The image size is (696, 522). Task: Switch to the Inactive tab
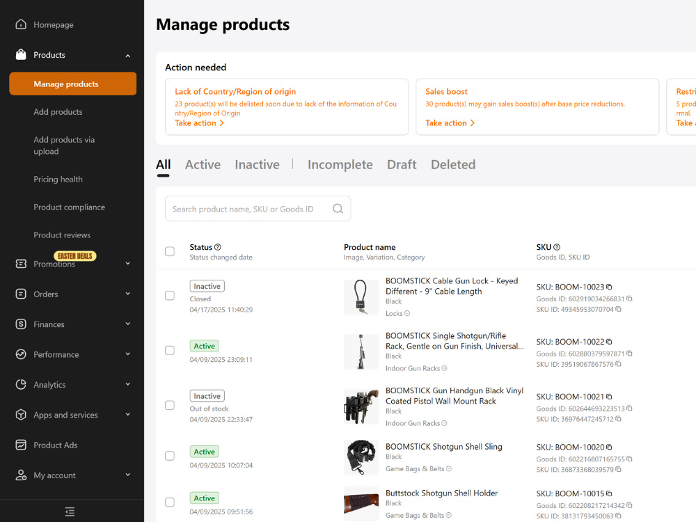pos(257,165)
